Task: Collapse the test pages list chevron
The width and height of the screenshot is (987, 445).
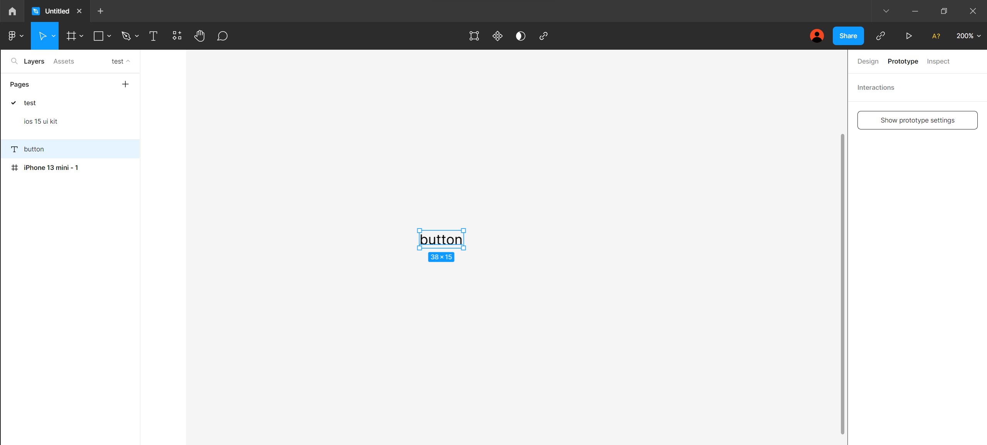Action: point(128,61)
